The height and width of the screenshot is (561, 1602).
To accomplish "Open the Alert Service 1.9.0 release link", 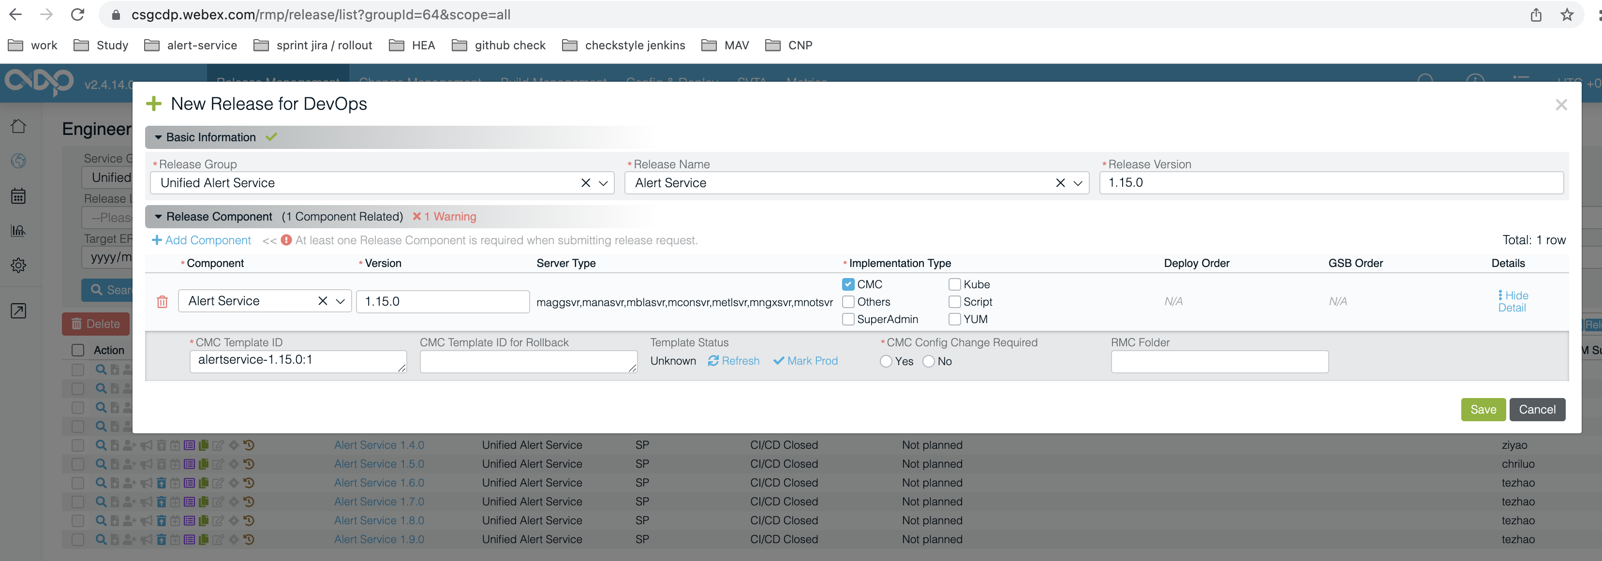I will 379,539.
